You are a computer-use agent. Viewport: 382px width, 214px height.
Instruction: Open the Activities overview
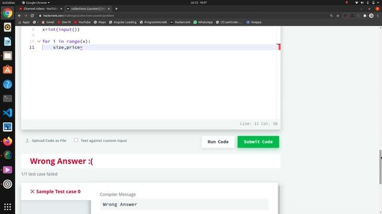click(x=8, y=2)
